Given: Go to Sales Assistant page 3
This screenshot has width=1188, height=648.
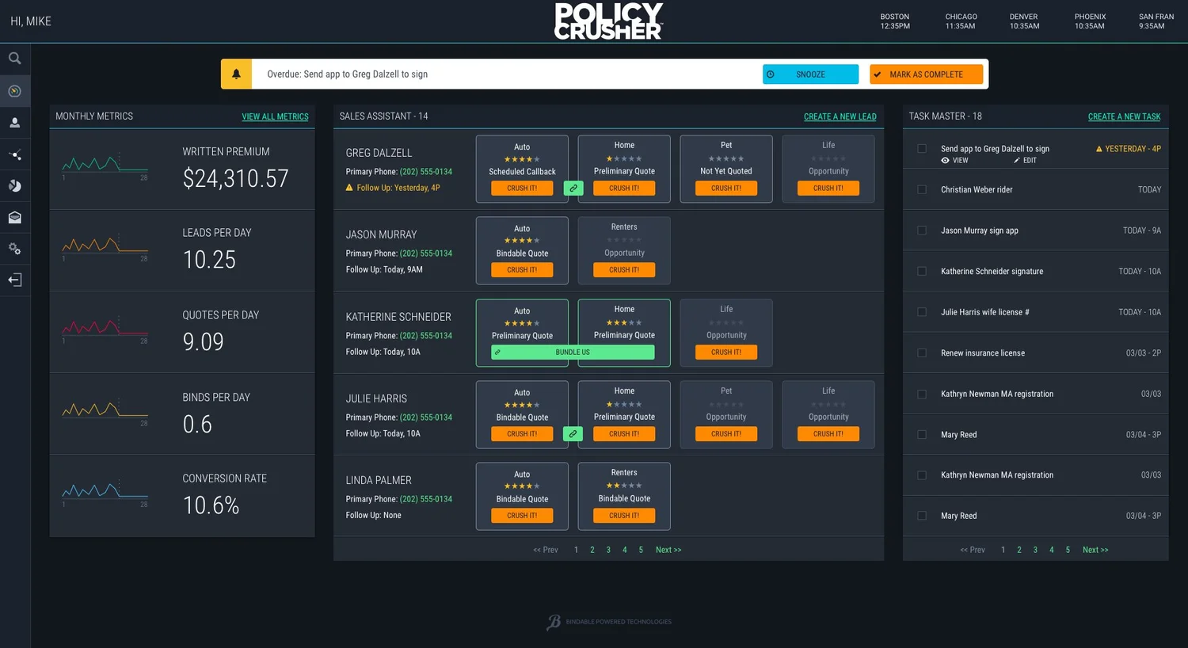Looking at the screenshot, I should [608, 550].
